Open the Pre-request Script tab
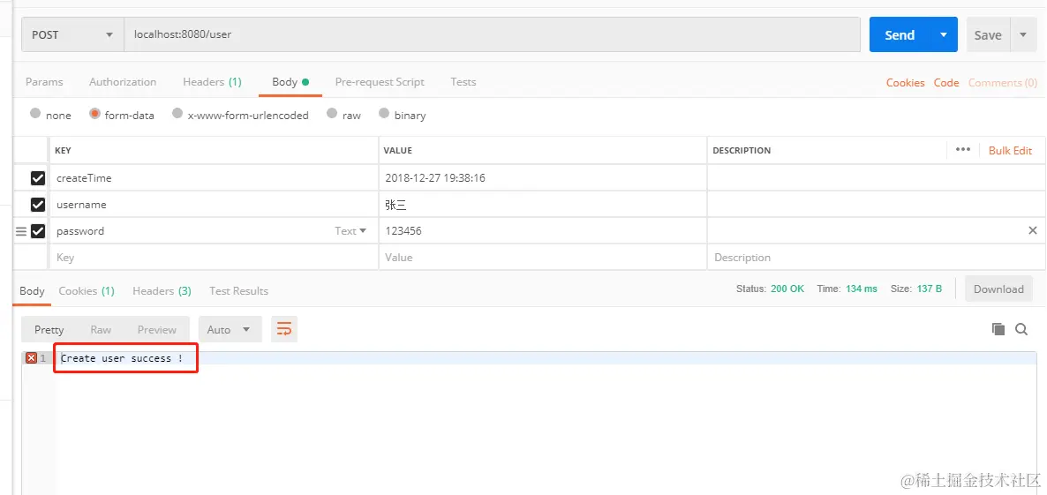 coord(380,82)
